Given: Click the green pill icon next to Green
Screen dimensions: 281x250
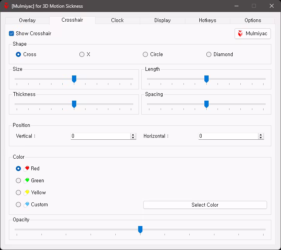Looking at the screenshot, I should 26,181.
